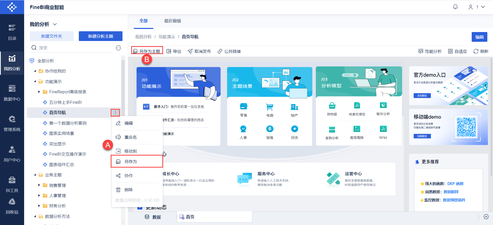The image size is (493, 225).
Task: Choose 另存为 in the context menu
Action: tap(137, 161)
